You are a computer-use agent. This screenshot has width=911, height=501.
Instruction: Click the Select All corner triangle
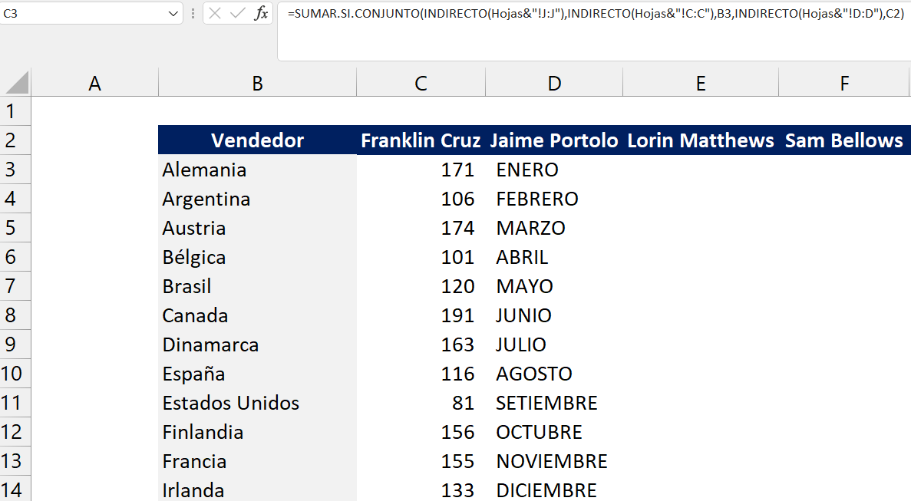click(x=16, y=83)
